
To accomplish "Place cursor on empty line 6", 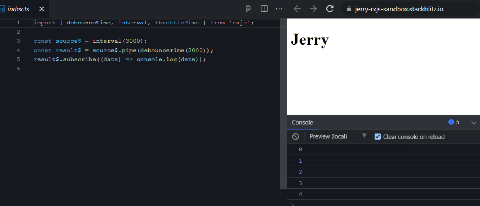I will click(x=157, y=69).
